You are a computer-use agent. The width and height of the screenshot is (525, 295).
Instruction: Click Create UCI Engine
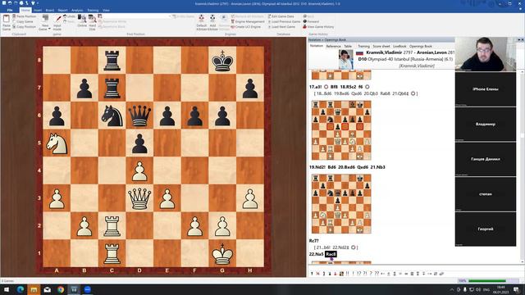[x=245, y=27]
